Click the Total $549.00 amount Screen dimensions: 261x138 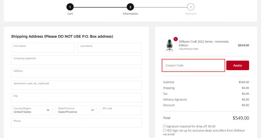pos(241,118)
